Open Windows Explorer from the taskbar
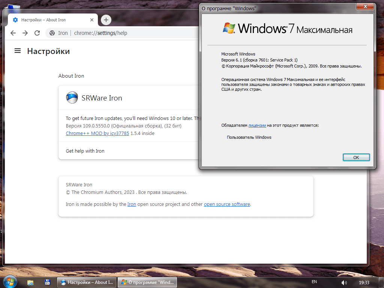This screenshot has width=384, height=288. pos(30,282)
